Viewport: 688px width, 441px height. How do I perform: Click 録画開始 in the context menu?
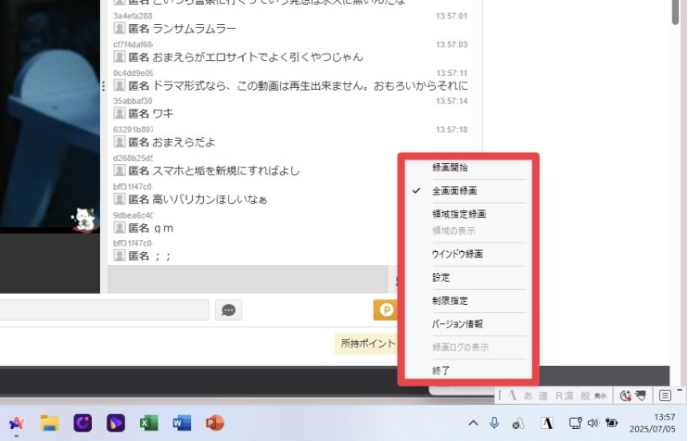[450, 169]
